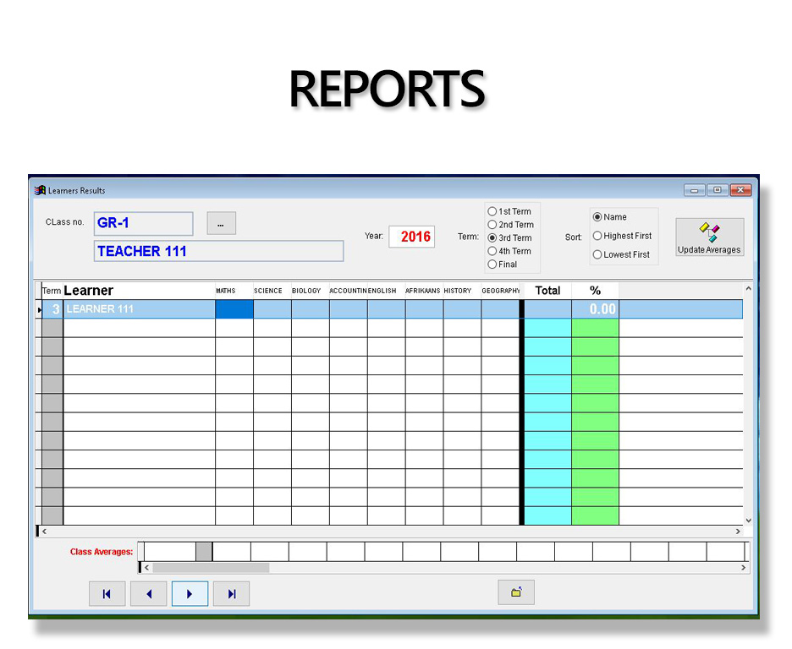This screenshot has height=649, width=792.
Task: Click the Learners Results window icon
Action: pos(40,190)
